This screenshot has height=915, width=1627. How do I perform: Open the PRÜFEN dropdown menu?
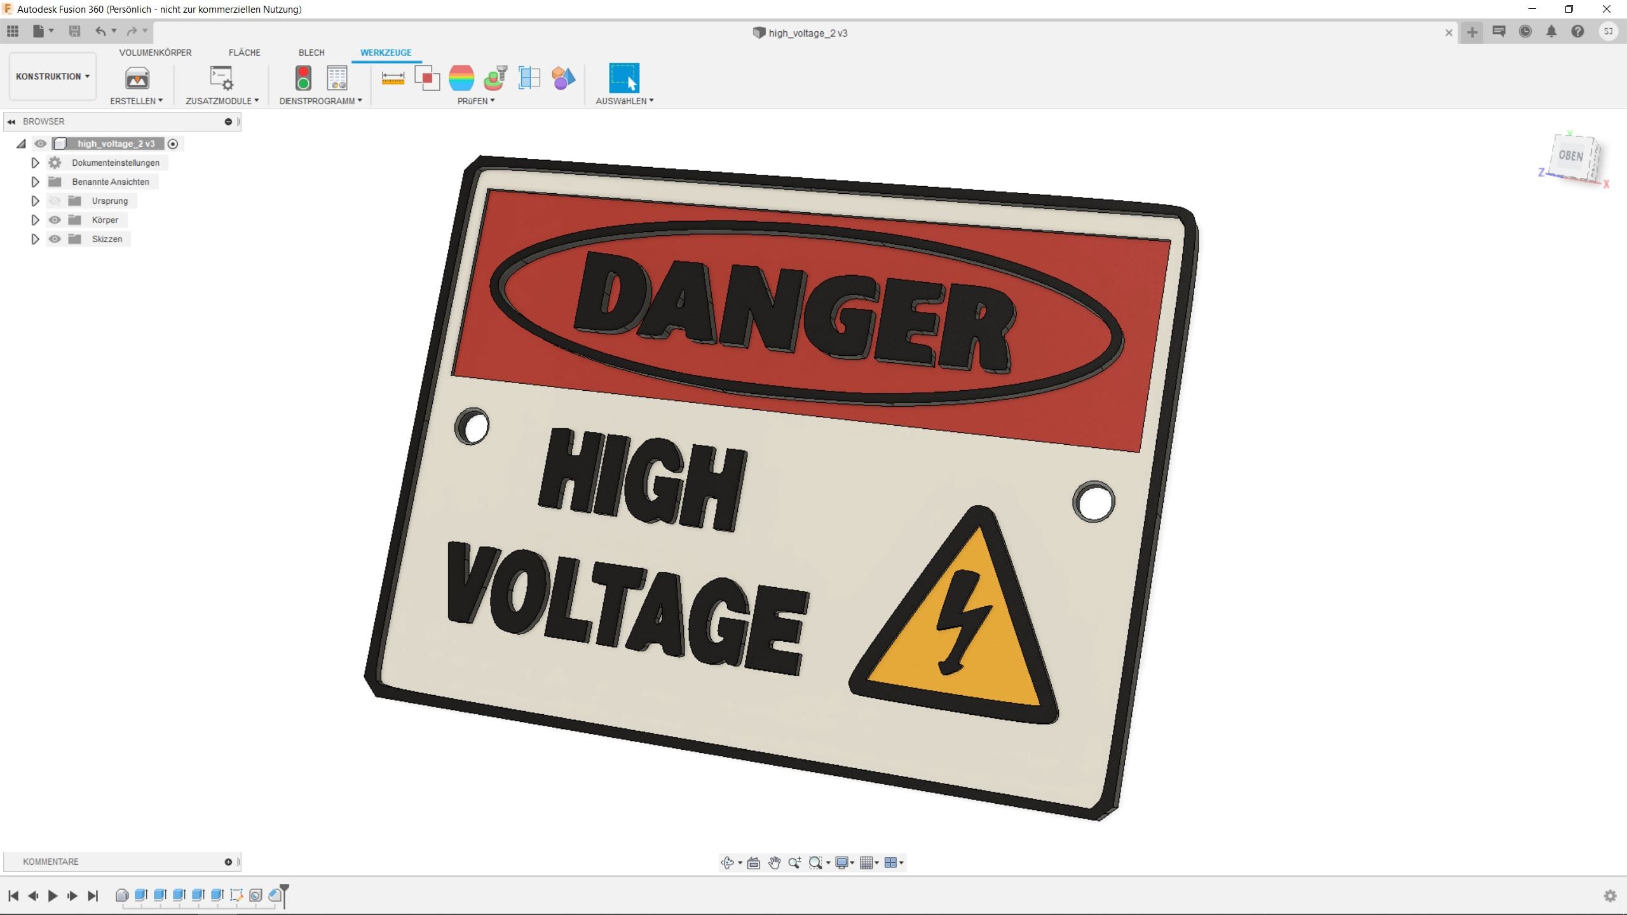476,101
